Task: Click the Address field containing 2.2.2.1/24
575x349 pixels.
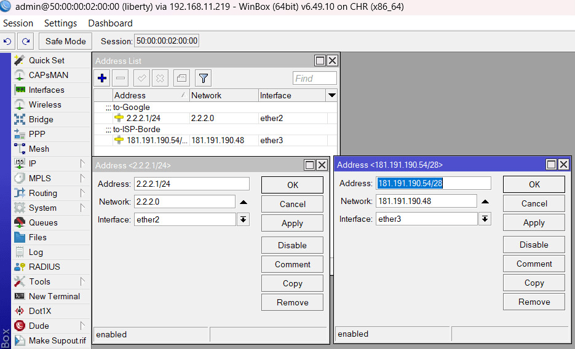Action: (x=192, y=184)
